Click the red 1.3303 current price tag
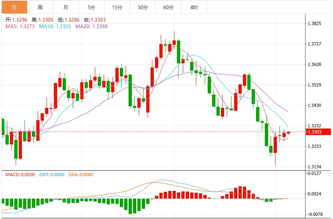This screenshot has height=219, width=333. tap(318, 132)
